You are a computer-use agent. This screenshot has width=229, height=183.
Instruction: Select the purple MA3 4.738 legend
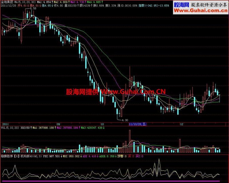[78, 2]
